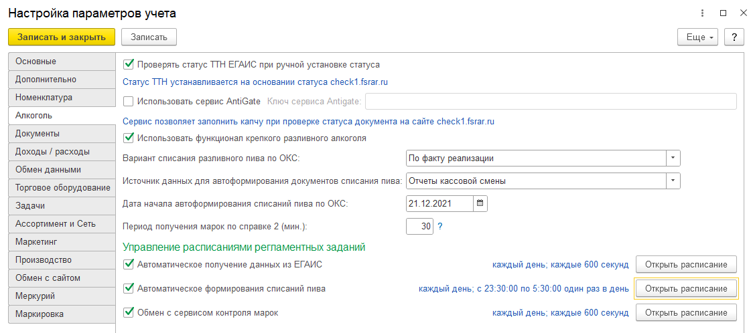The height and width of the screenshot is (333, 749).
Task: Uncheck 'Автоматическое получение данных из ЕГАИС'
Action: pyautogui.click(x=129, y=264)
